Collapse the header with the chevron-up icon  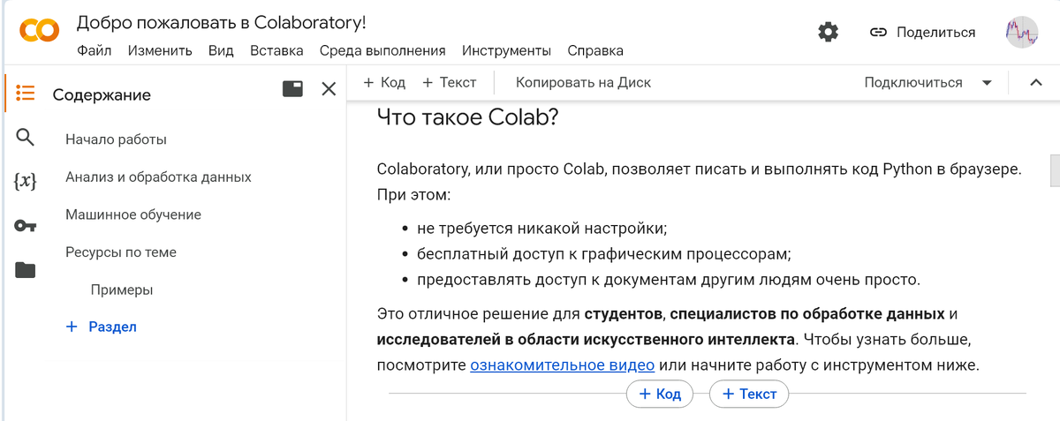1036,83
